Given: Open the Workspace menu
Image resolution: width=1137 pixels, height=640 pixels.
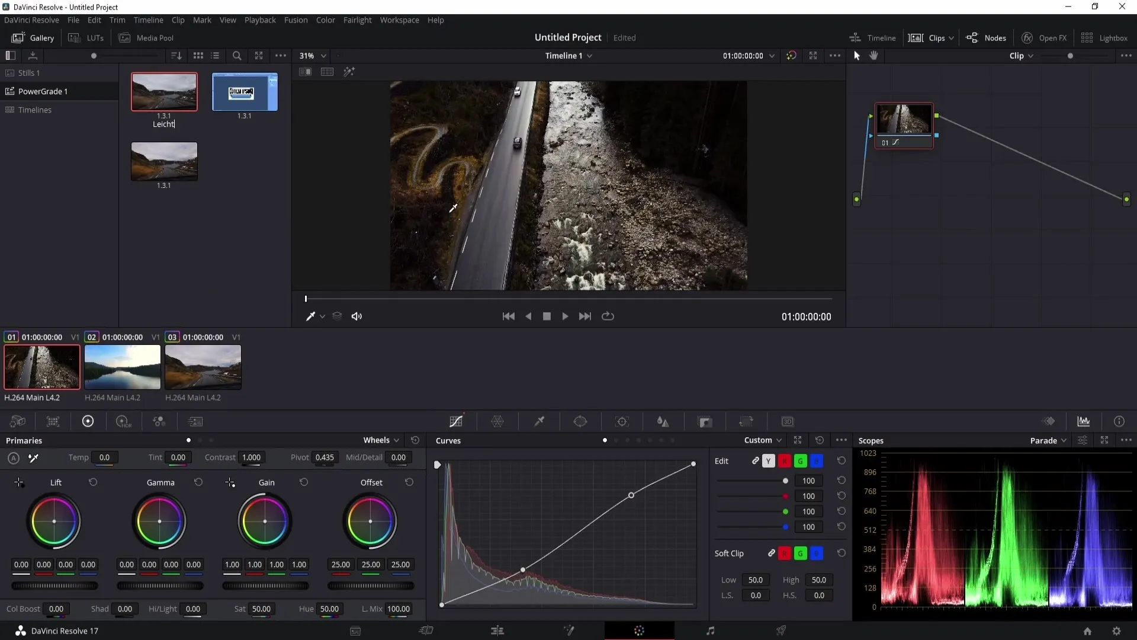Looking at the screenshot, I should pyautogui.click(x=399, y=20).
